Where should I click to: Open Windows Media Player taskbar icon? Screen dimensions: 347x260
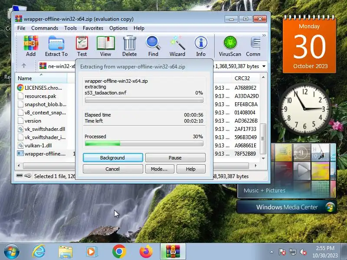click(92, 252)
